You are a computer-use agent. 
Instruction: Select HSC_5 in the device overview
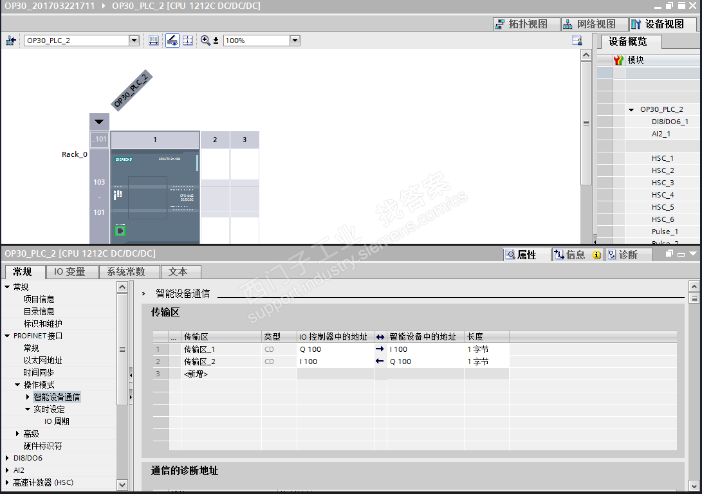click(663, 207)
